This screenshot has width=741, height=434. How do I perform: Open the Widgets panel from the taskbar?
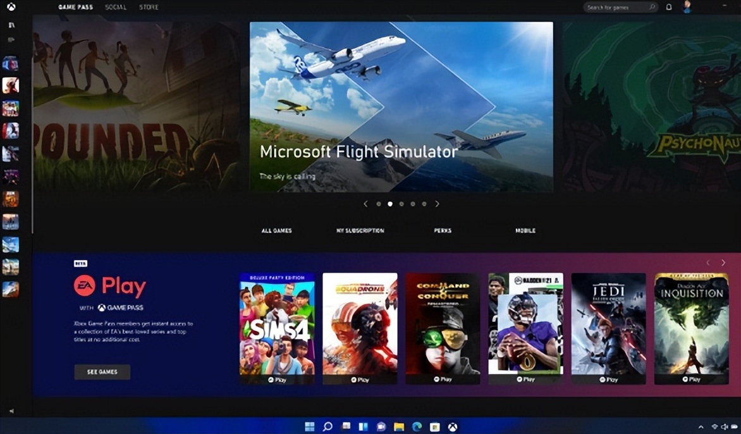point(363,427)
